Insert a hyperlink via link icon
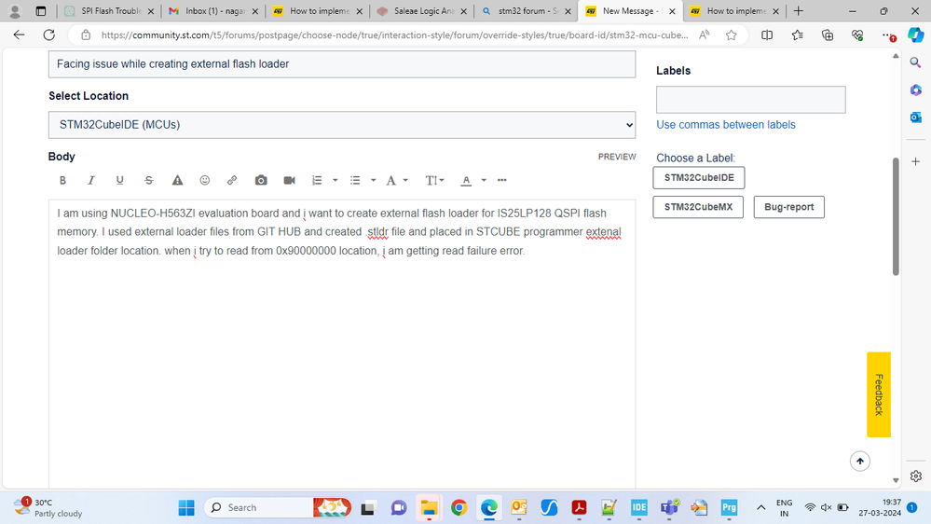The image size is (931, 524). [232, 180]
